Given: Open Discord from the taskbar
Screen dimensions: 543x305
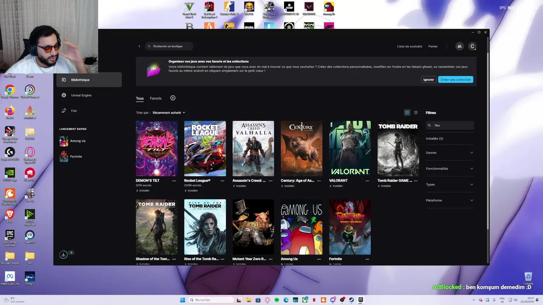Looking at the screenshot, I should [333, 300].
